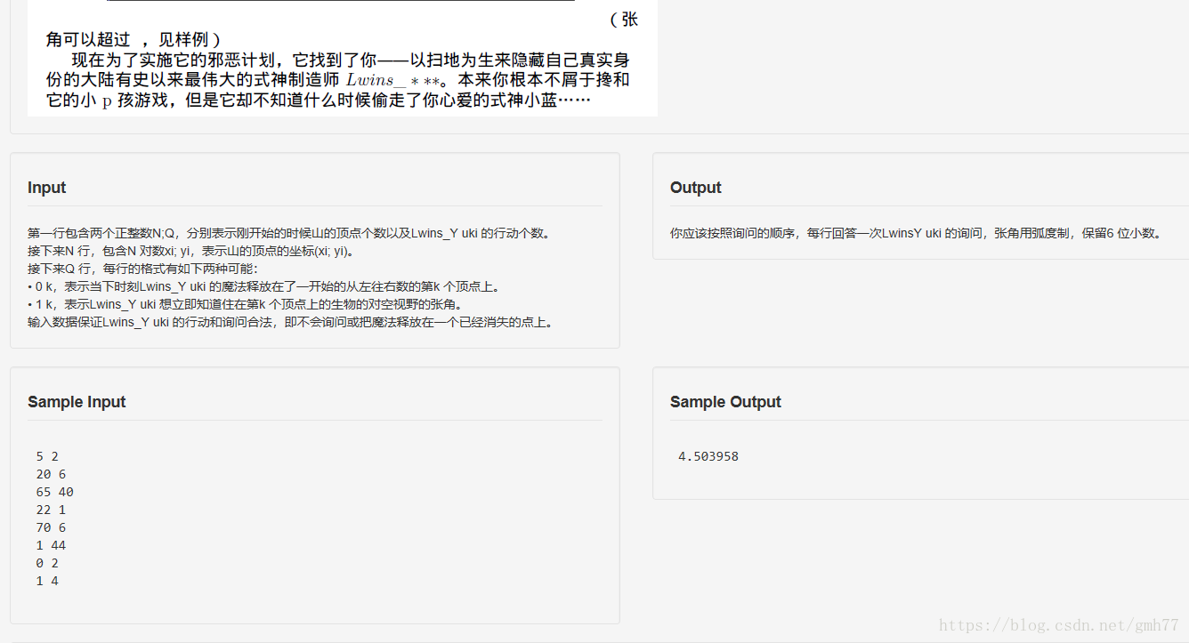The width and height of the screenshot is (1189, 643).
Task: Click the output description starting '你应该按照询问的顺序'
Action: [917, 233]
